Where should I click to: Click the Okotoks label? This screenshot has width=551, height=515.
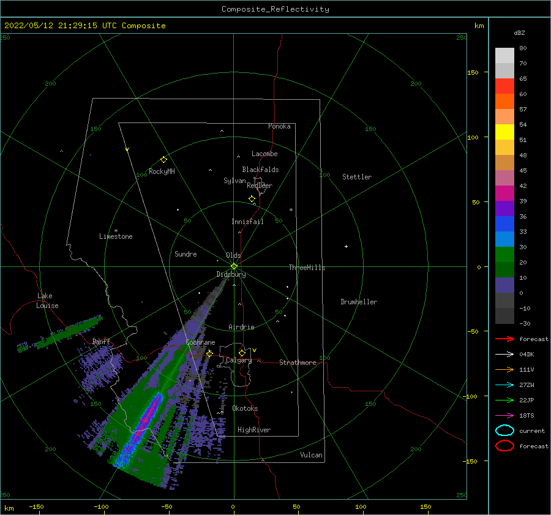click(x=245, y=408)
